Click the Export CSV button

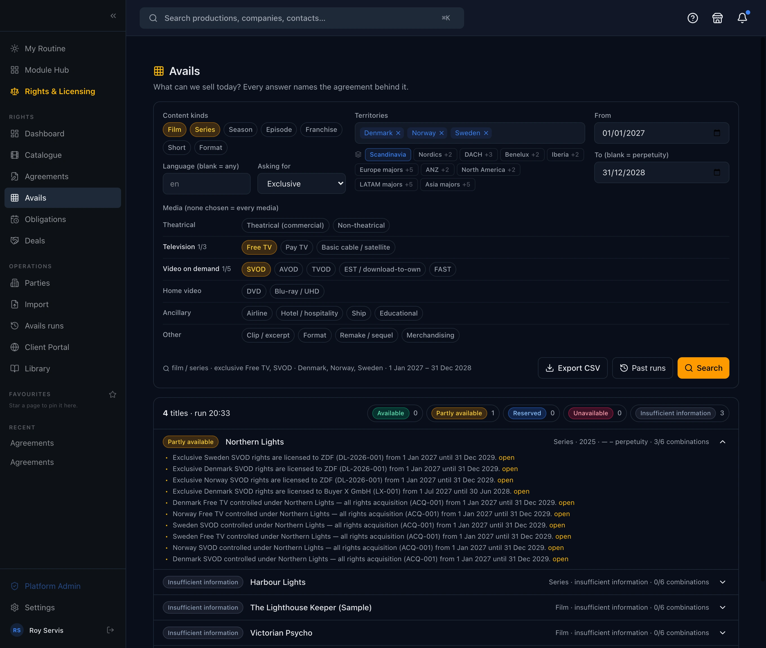tap(573, 368)
